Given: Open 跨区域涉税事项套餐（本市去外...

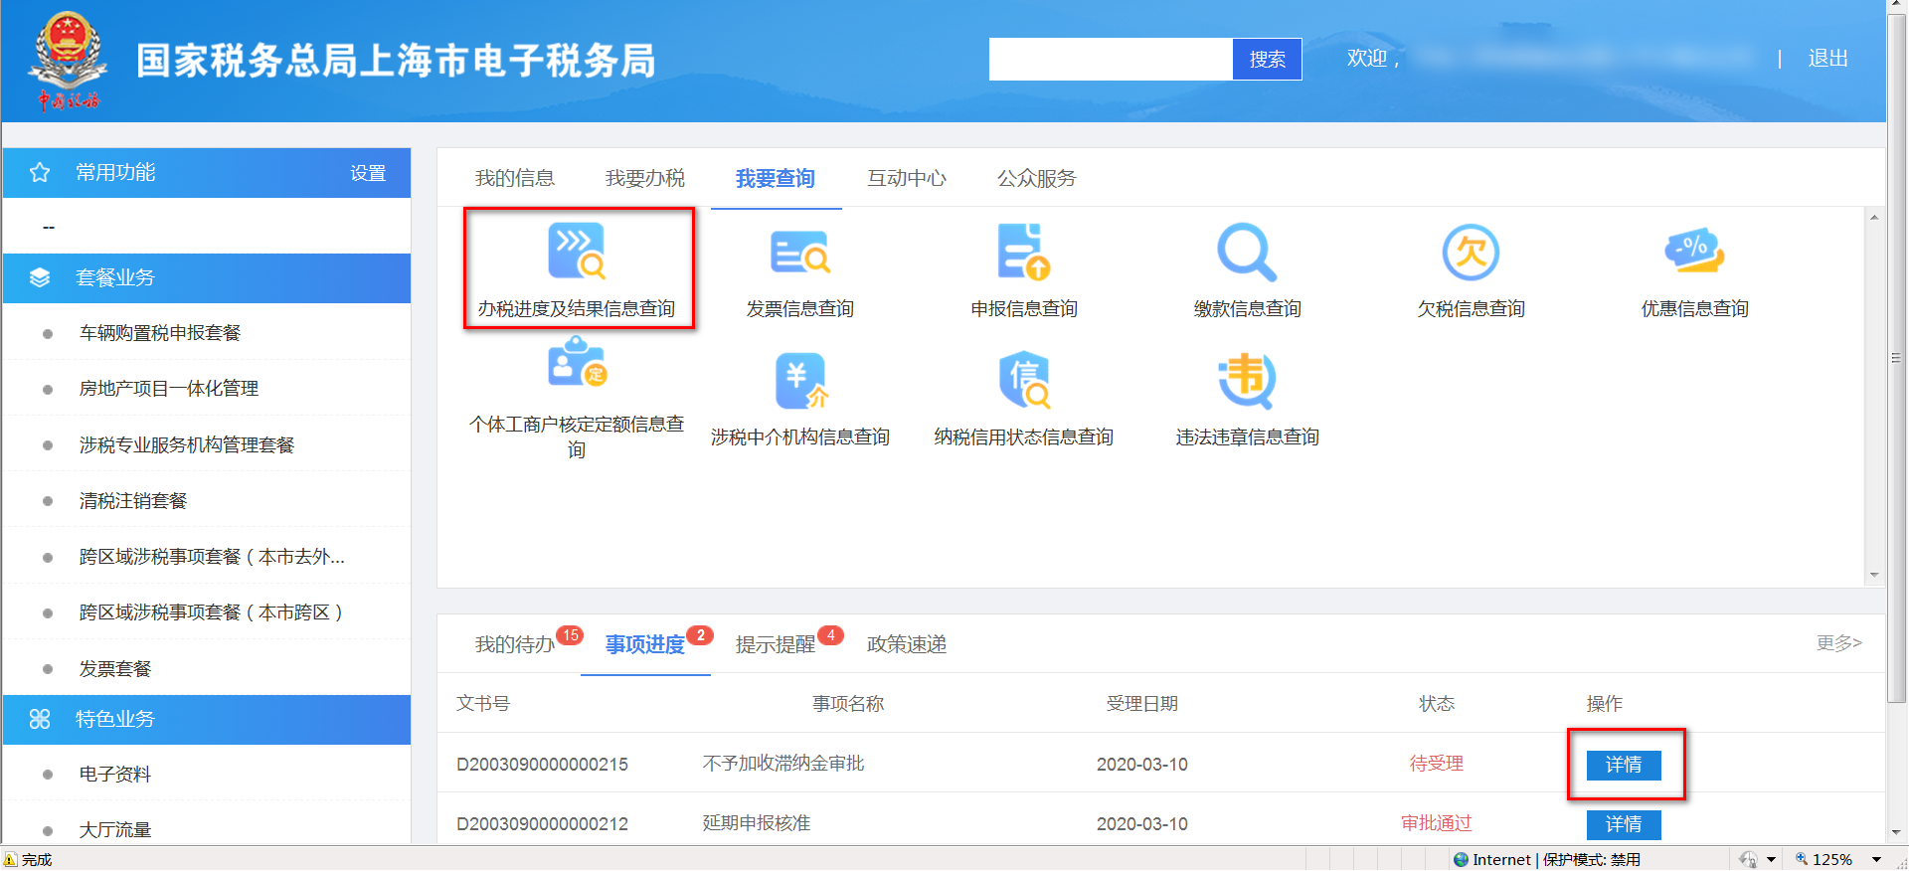Looking at the screenshot, I should 212,557.
